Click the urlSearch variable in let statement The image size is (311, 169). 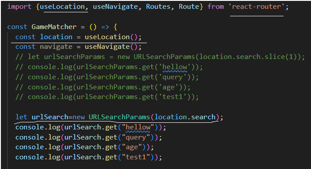[x=50, y=117]
